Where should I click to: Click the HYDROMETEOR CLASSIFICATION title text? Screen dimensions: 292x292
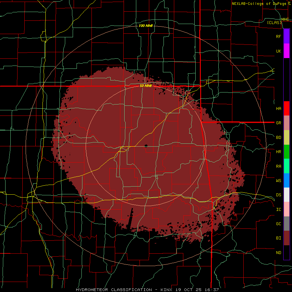pos(114,290)
